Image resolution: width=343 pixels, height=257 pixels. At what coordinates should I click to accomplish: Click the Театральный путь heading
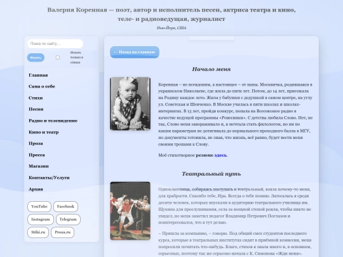pyautogui.click(x=212, y=174)
